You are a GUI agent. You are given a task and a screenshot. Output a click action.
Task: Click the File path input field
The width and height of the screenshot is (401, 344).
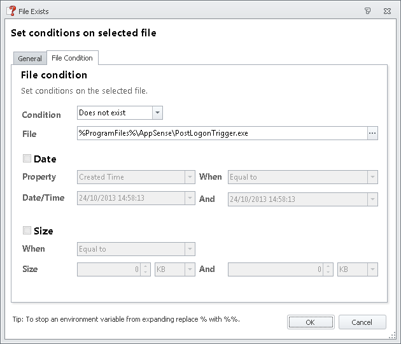pyautogui.click(x=221, y=133)
